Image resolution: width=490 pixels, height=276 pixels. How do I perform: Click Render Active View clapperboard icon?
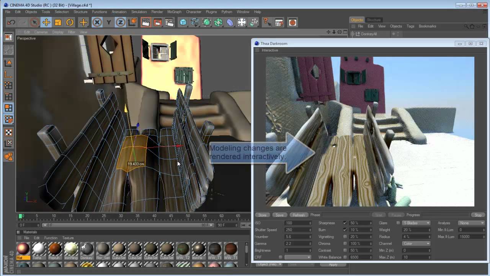[x=145, y=22]
